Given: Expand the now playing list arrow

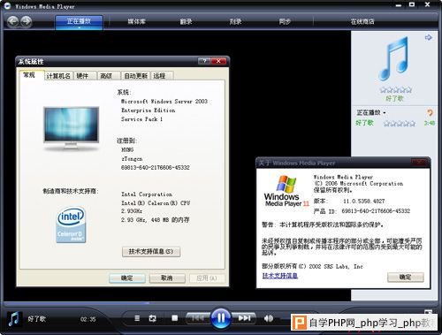Looking at the screenshot, I should point(429,37).
